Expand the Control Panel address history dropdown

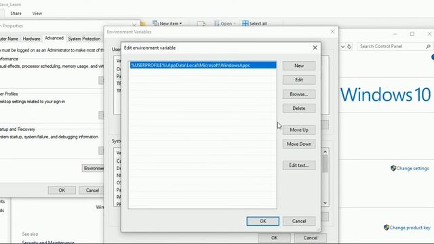[x=342, y=47]
